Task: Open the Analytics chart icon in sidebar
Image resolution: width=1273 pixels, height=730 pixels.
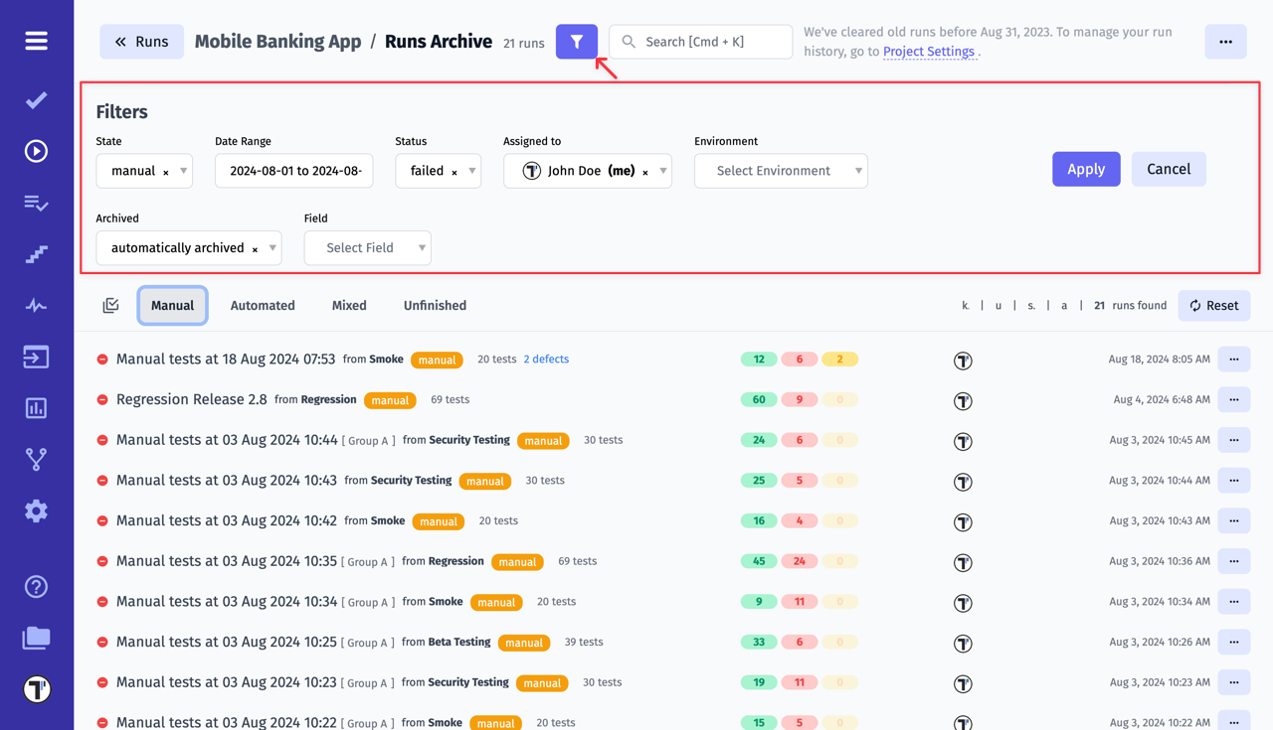Action: tap(36, 408)
